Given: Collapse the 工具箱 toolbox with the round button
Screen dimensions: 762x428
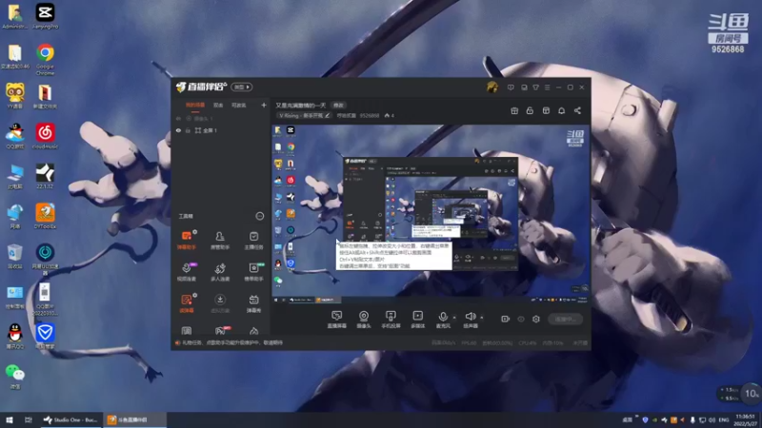Looking at the screenshot, I should [259, 216].
